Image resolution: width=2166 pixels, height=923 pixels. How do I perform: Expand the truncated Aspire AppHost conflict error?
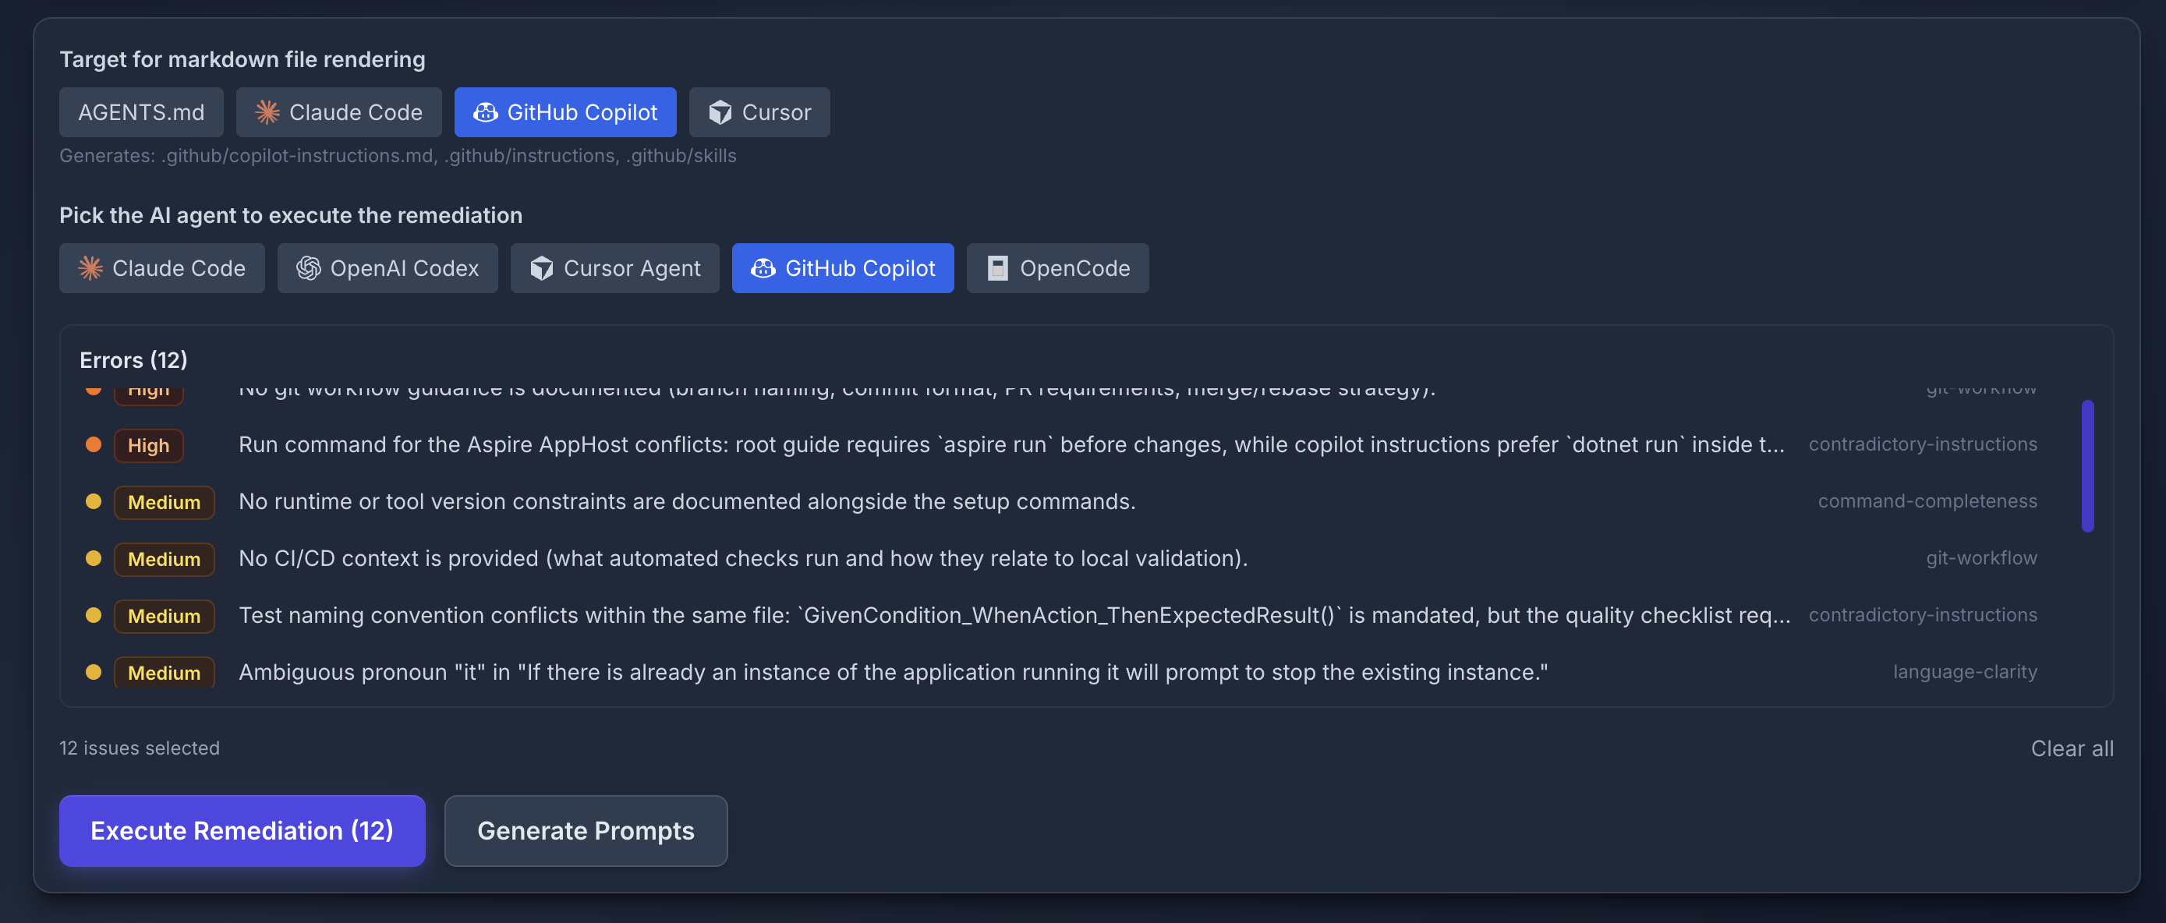pyautogui.click(x=1009, y=444)
